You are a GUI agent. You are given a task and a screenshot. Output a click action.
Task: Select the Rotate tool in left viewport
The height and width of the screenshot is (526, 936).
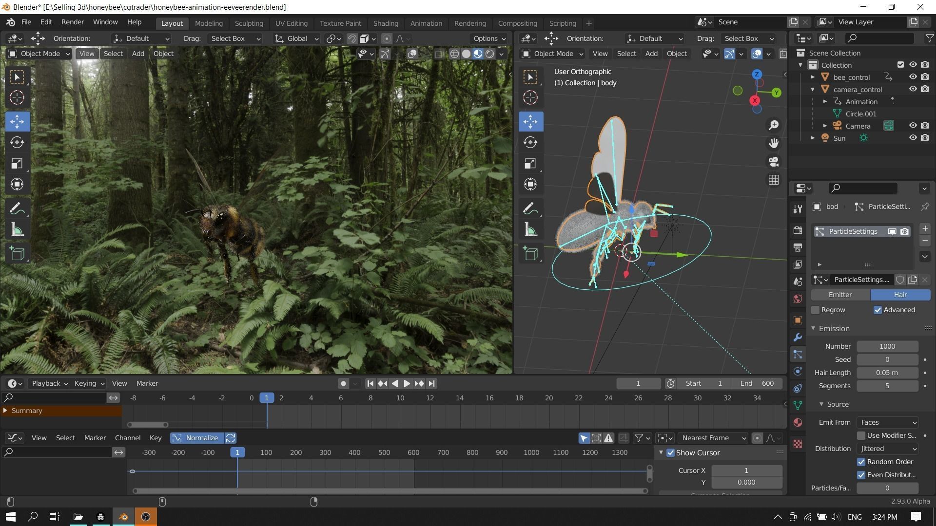17,142
